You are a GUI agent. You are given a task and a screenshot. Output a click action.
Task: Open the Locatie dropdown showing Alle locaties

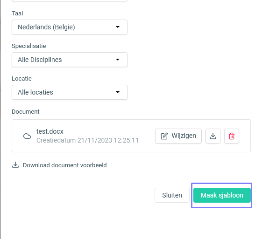(70, 92)
